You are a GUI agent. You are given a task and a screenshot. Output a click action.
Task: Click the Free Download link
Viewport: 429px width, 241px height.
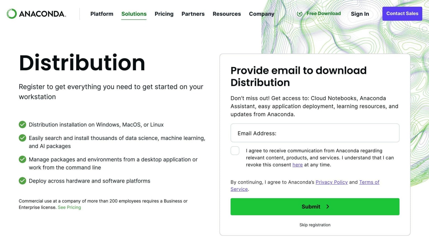click(x=319, y=13)
